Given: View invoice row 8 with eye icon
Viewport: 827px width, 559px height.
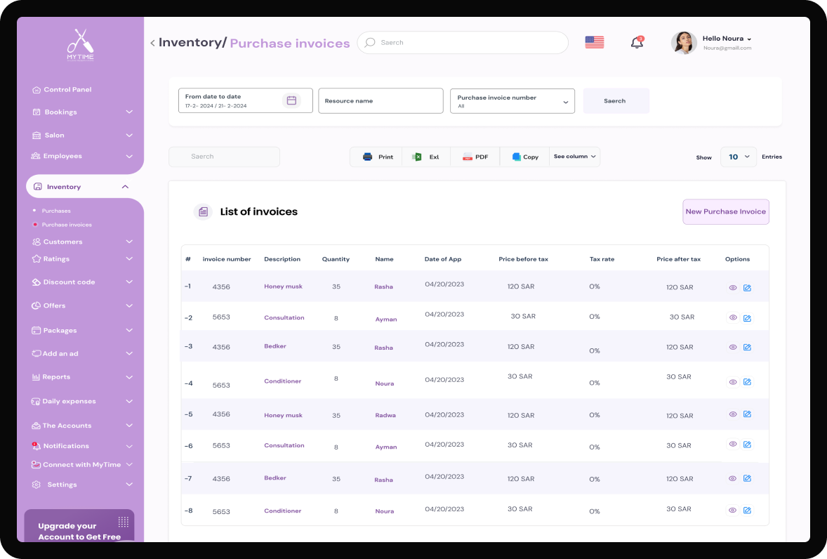Looking at the screenshot, I should pyautogui.click(x=733, y=511).
